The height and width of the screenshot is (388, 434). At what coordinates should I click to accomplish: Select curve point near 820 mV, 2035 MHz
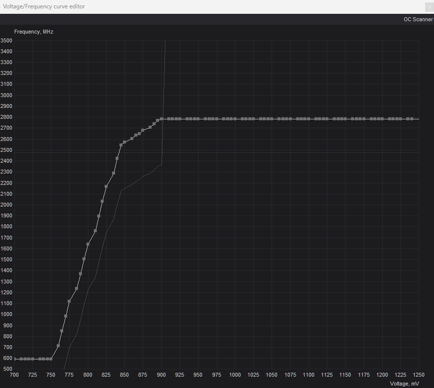click(x=102, y=201)
